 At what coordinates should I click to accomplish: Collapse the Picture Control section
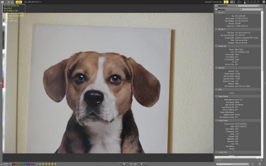(216, 121)
